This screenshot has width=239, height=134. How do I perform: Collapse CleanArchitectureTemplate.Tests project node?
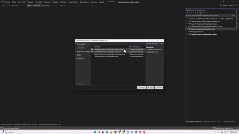click(187, 29)
